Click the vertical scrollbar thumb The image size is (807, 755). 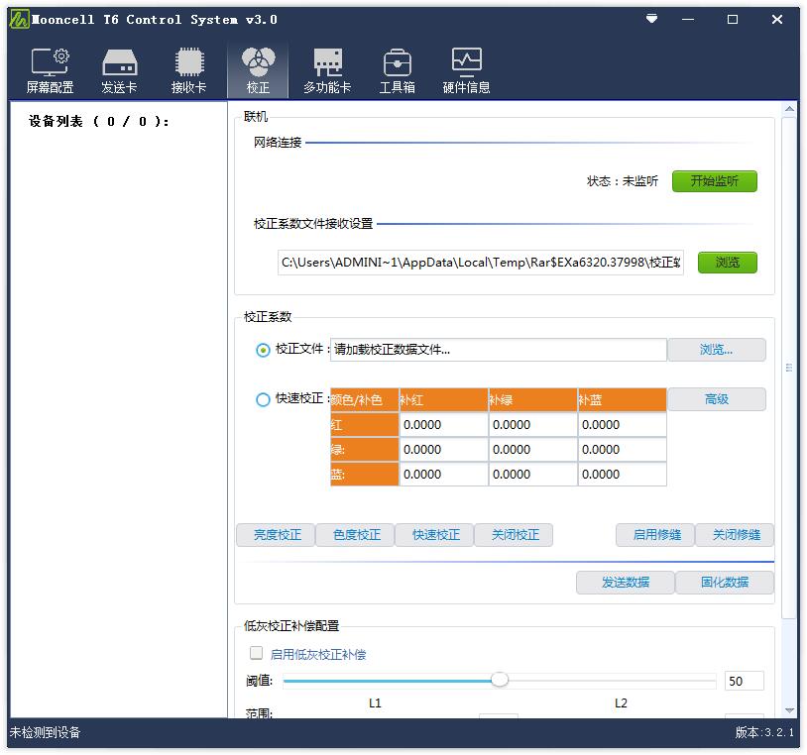(789, 368)
